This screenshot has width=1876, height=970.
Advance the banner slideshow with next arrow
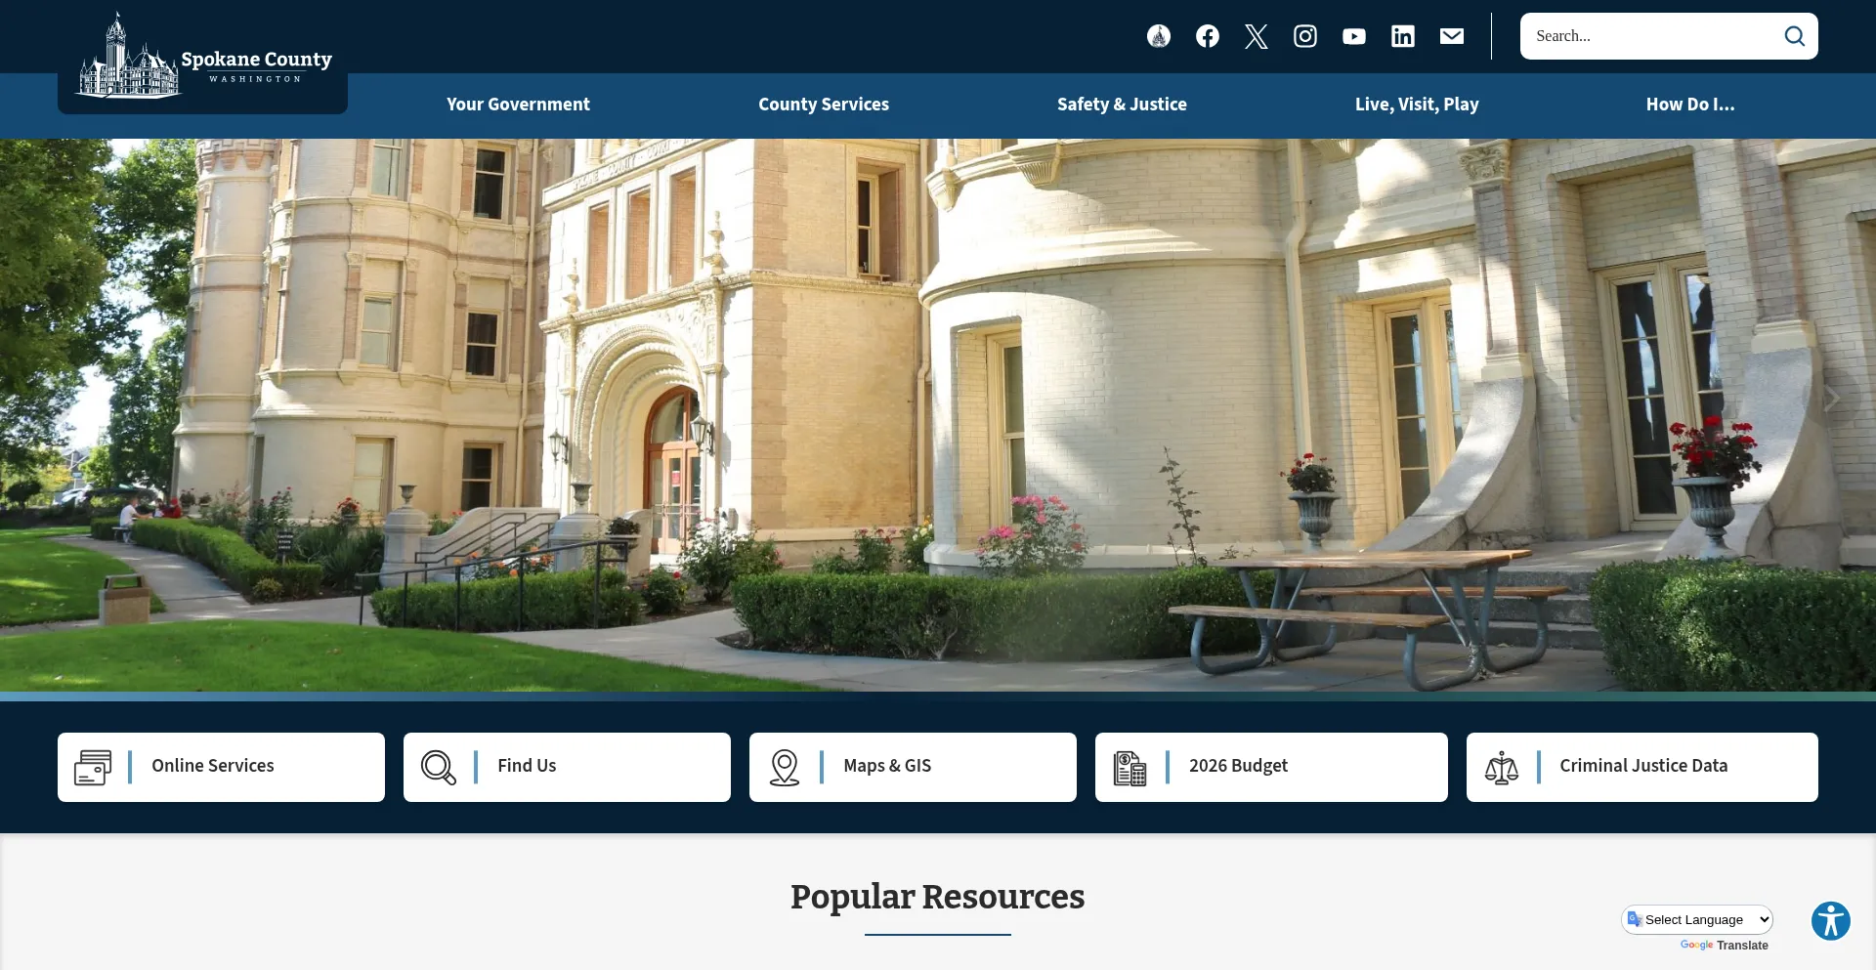tap(1830, 399)
